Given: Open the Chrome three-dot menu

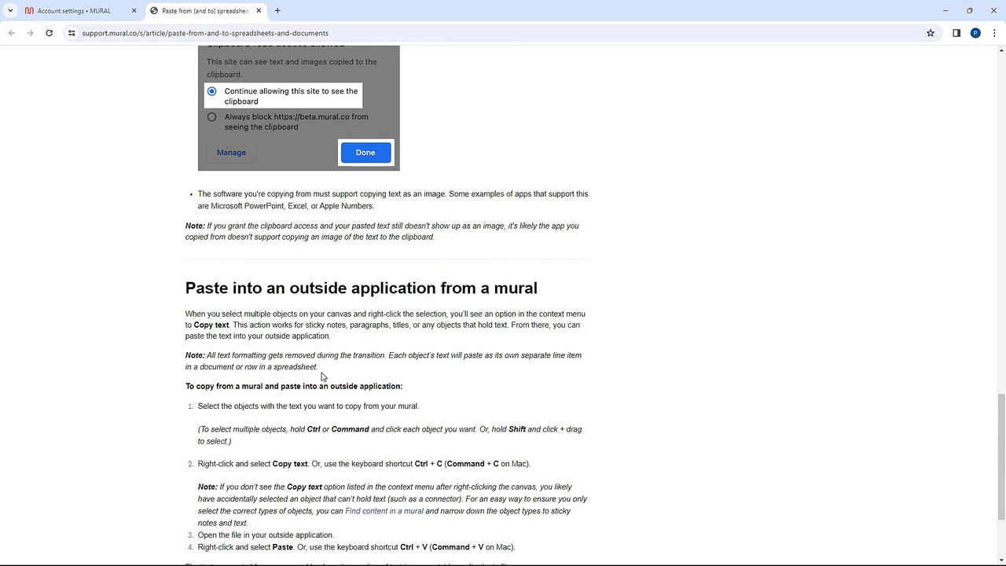Looking at the screenshot, I should click(x=994, y=33).
